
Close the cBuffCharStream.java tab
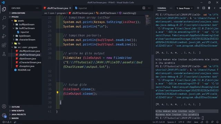(70, 8)
